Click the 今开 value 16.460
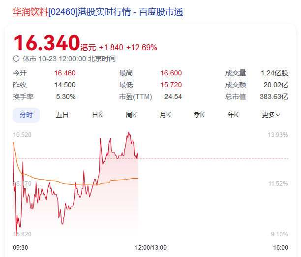This screenshot has width=301, height=257. coord(65,73)
